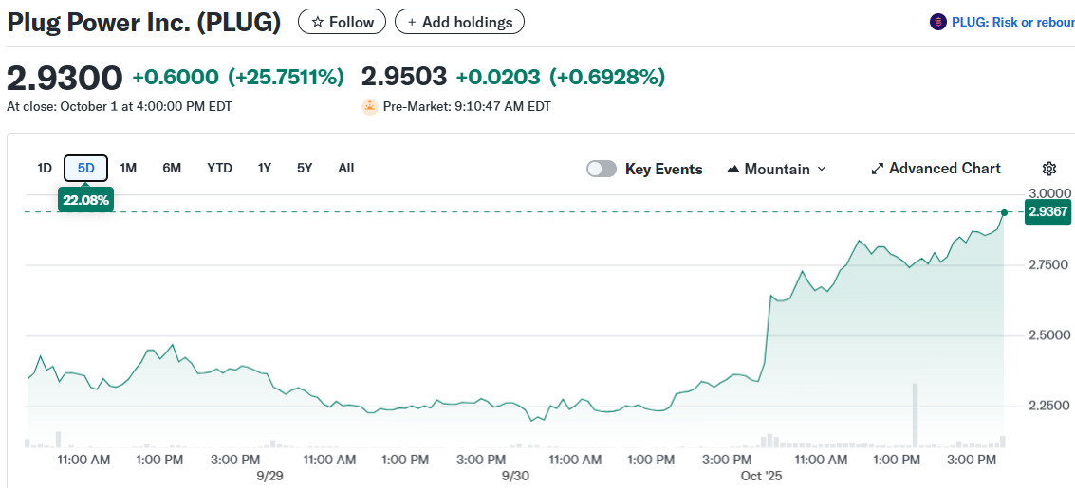Switch to the 6M range

coord(172,168)
